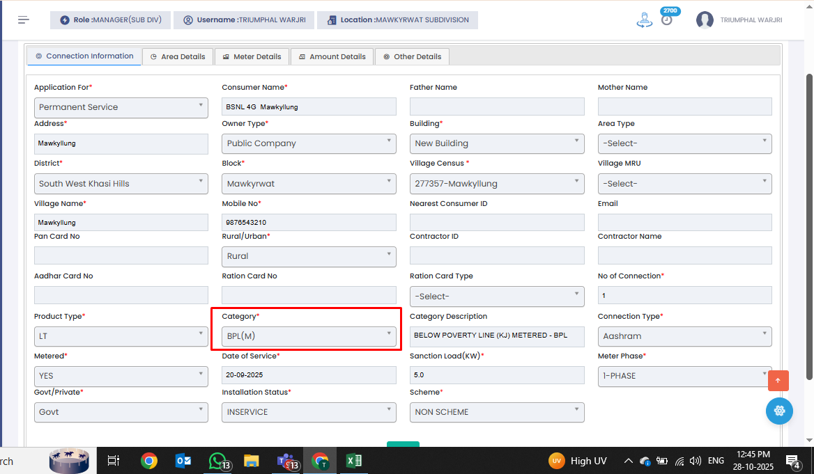Open the District dropdown
This screenshot has width=814, height=474.
[x=121, y=184]
